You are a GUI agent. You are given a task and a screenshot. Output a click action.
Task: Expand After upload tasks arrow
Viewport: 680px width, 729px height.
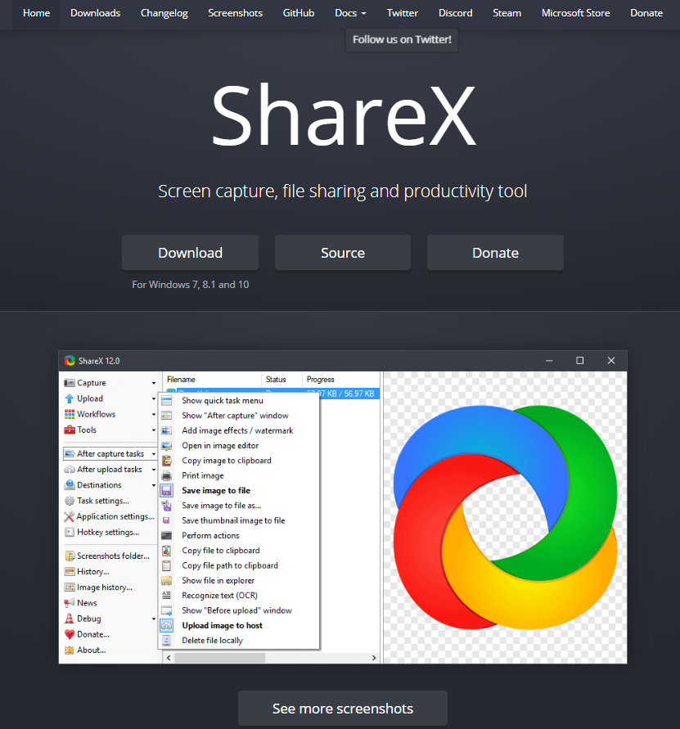[154, 470]
